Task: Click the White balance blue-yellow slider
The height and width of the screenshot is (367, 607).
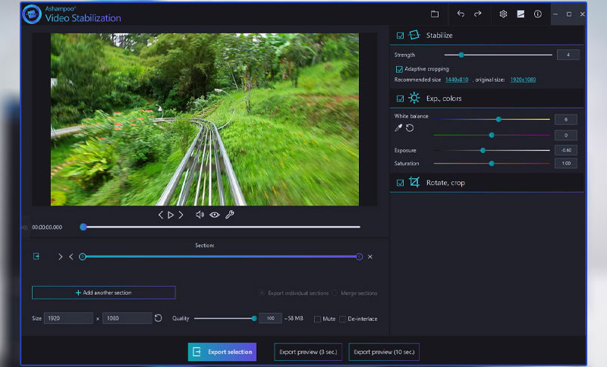Action: [x=492, y=120]
